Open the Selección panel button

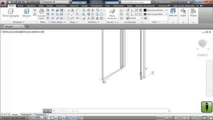point(173,13)
